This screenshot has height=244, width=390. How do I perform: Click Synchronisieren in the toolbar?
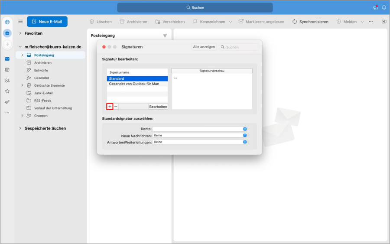coord(310,22)
